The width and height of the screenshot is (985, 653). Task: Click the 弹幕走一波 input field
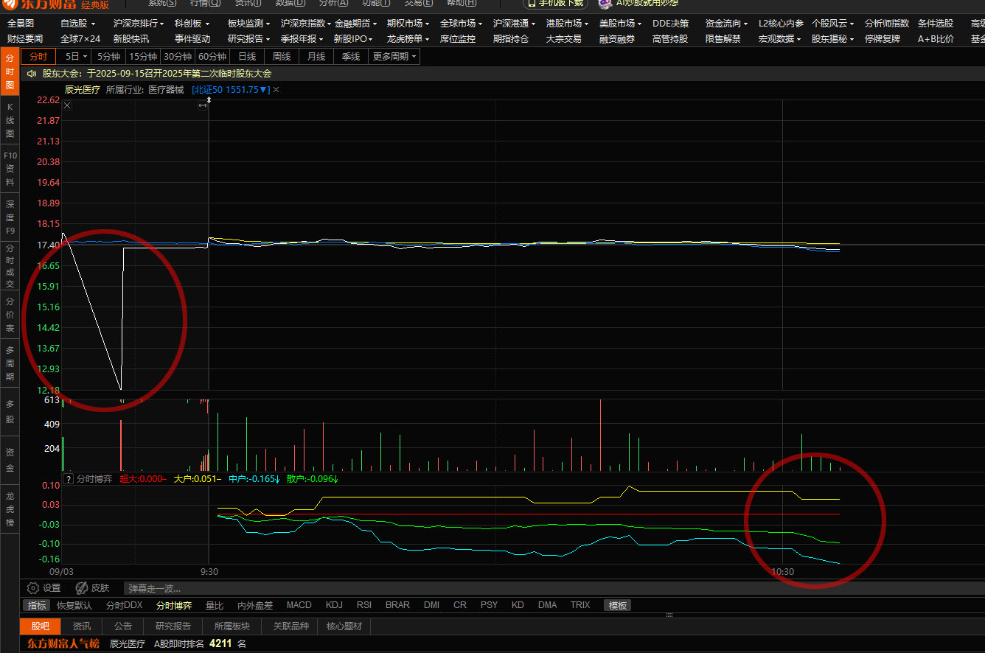tap(553, 588)
